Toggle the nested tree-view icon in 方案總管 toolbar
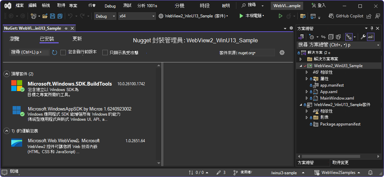The height and width of the screenshot is (177, 384). [349, 37]
